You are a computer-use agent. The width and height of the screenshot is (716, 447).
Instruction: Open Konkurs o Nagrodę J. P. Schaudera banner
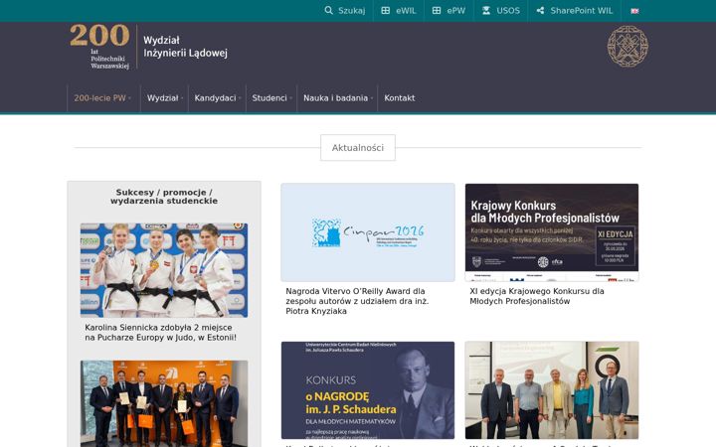coord(368,390)
